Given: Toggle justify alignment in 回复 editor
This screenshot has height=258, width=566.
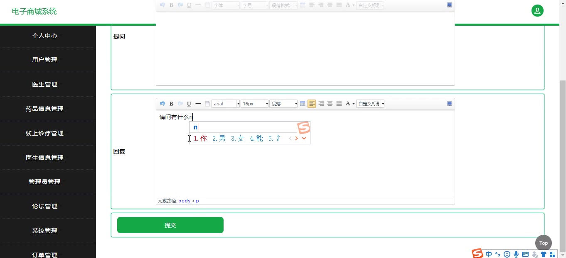Looking at the screenshot, I should pyautogui.click(x=339, y=104).
